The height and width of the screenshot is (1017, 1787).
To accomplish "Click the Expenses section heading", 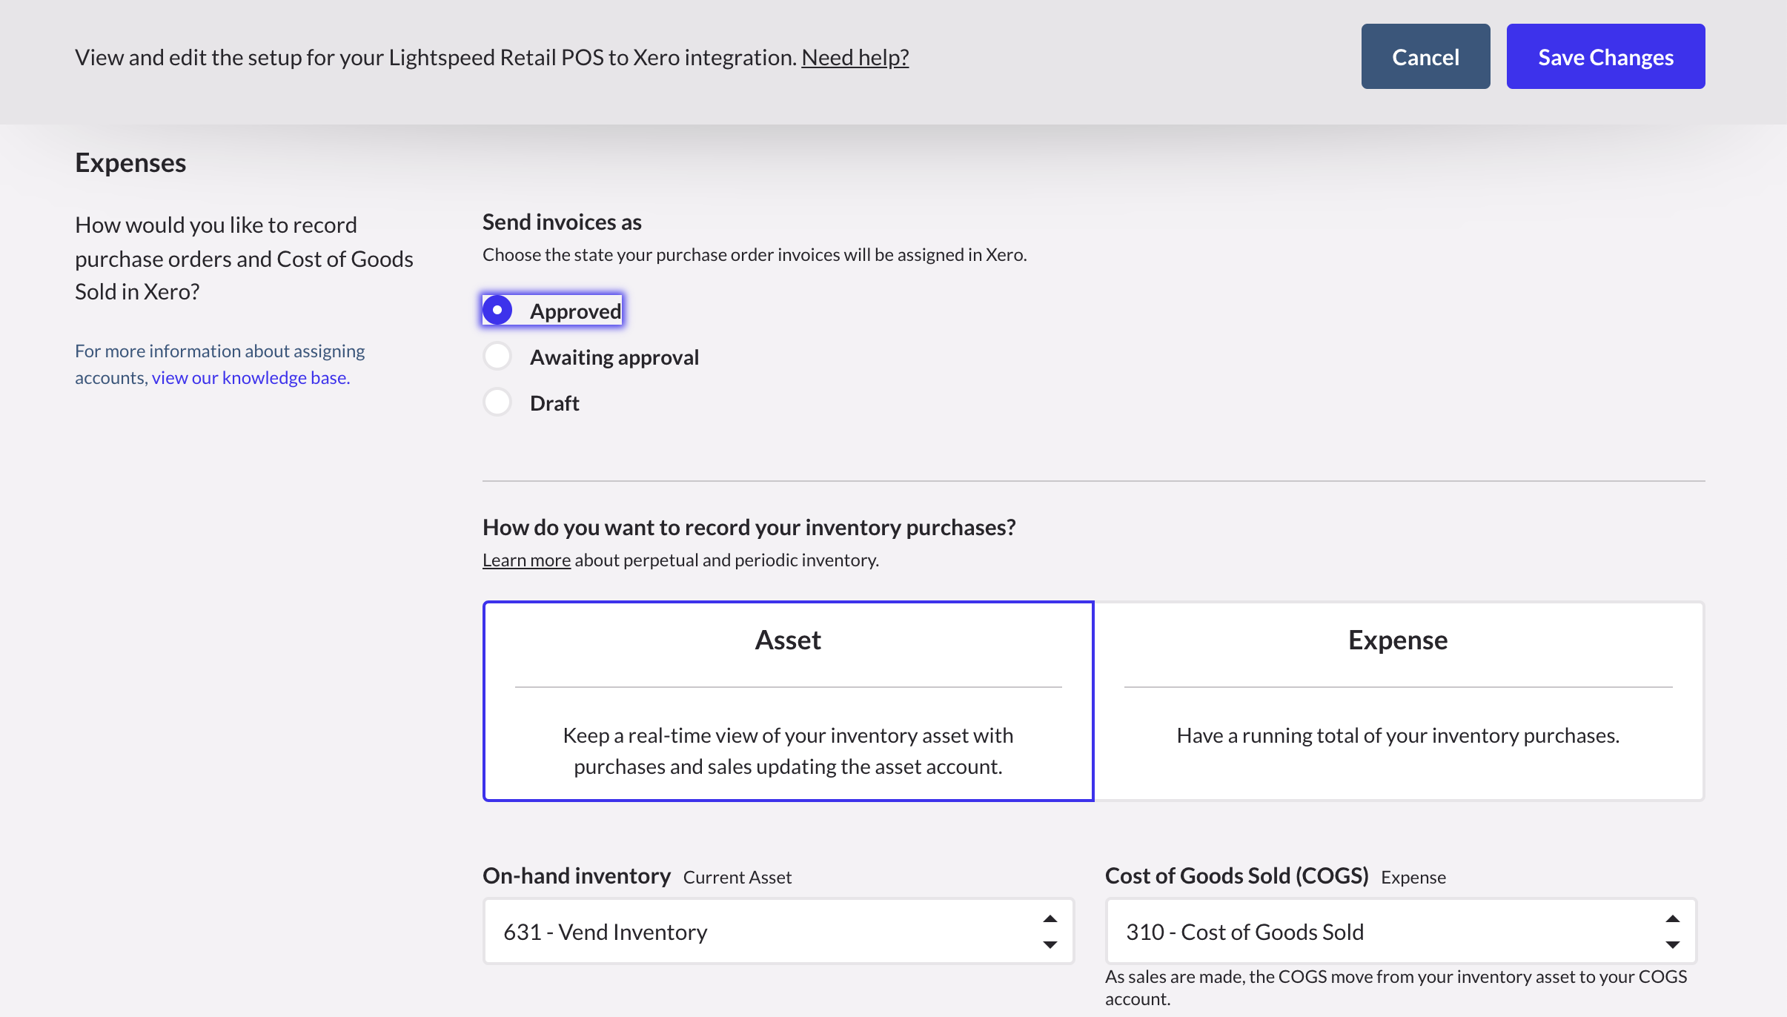I will [x=130, y=162].
